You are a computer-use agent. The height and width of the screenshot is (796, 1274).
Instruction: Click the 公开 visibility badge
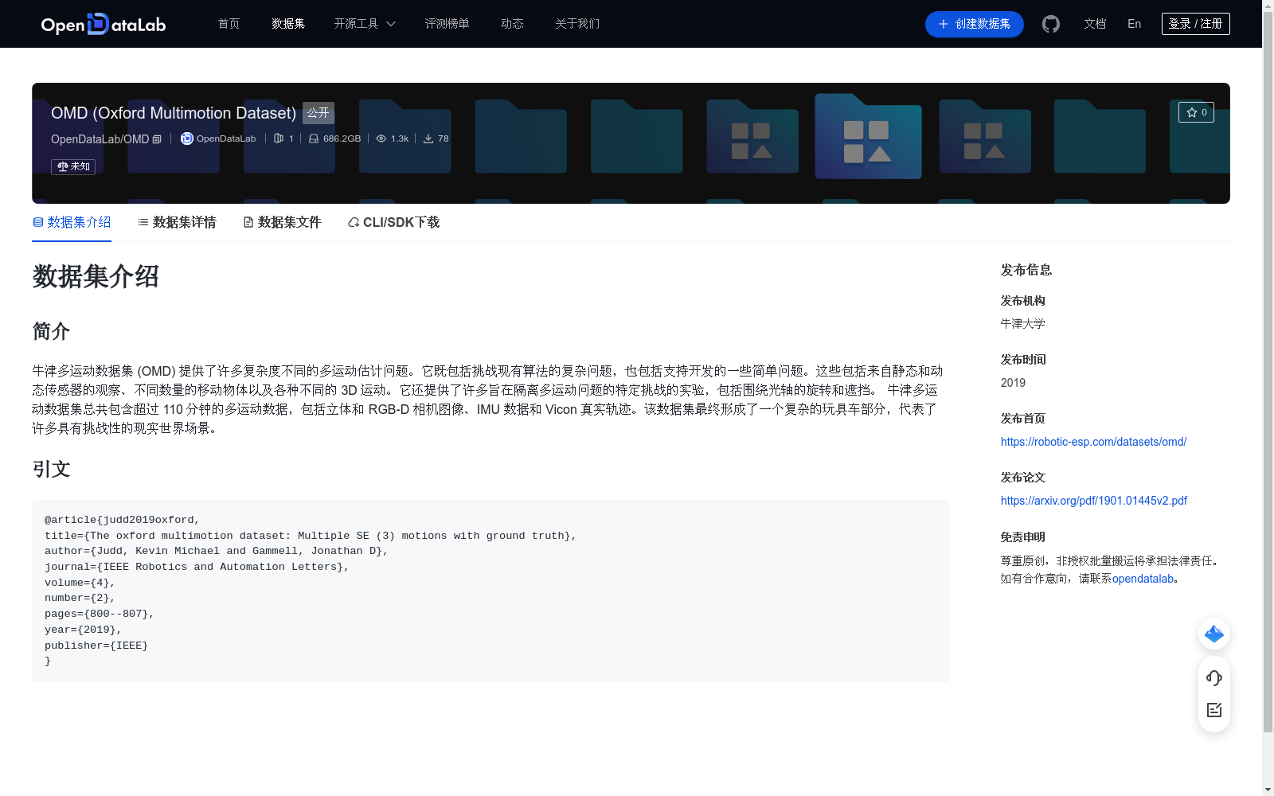(318, 113)
